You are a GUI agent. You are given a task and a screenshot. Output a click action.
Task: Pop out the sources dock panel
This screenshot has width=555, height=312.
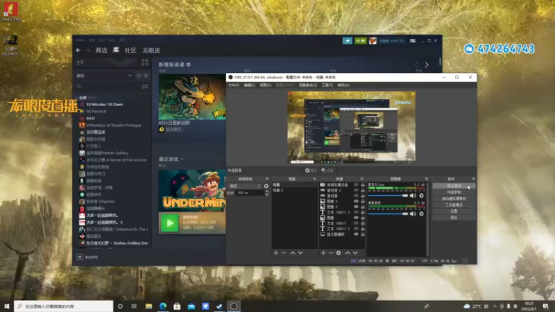coord(361,179)
